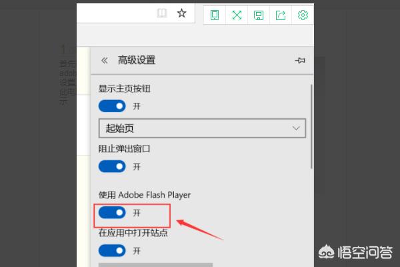Toggle the 阻止弹出窗口 switch
Screen dimensions: 400x267
point(112,167)
